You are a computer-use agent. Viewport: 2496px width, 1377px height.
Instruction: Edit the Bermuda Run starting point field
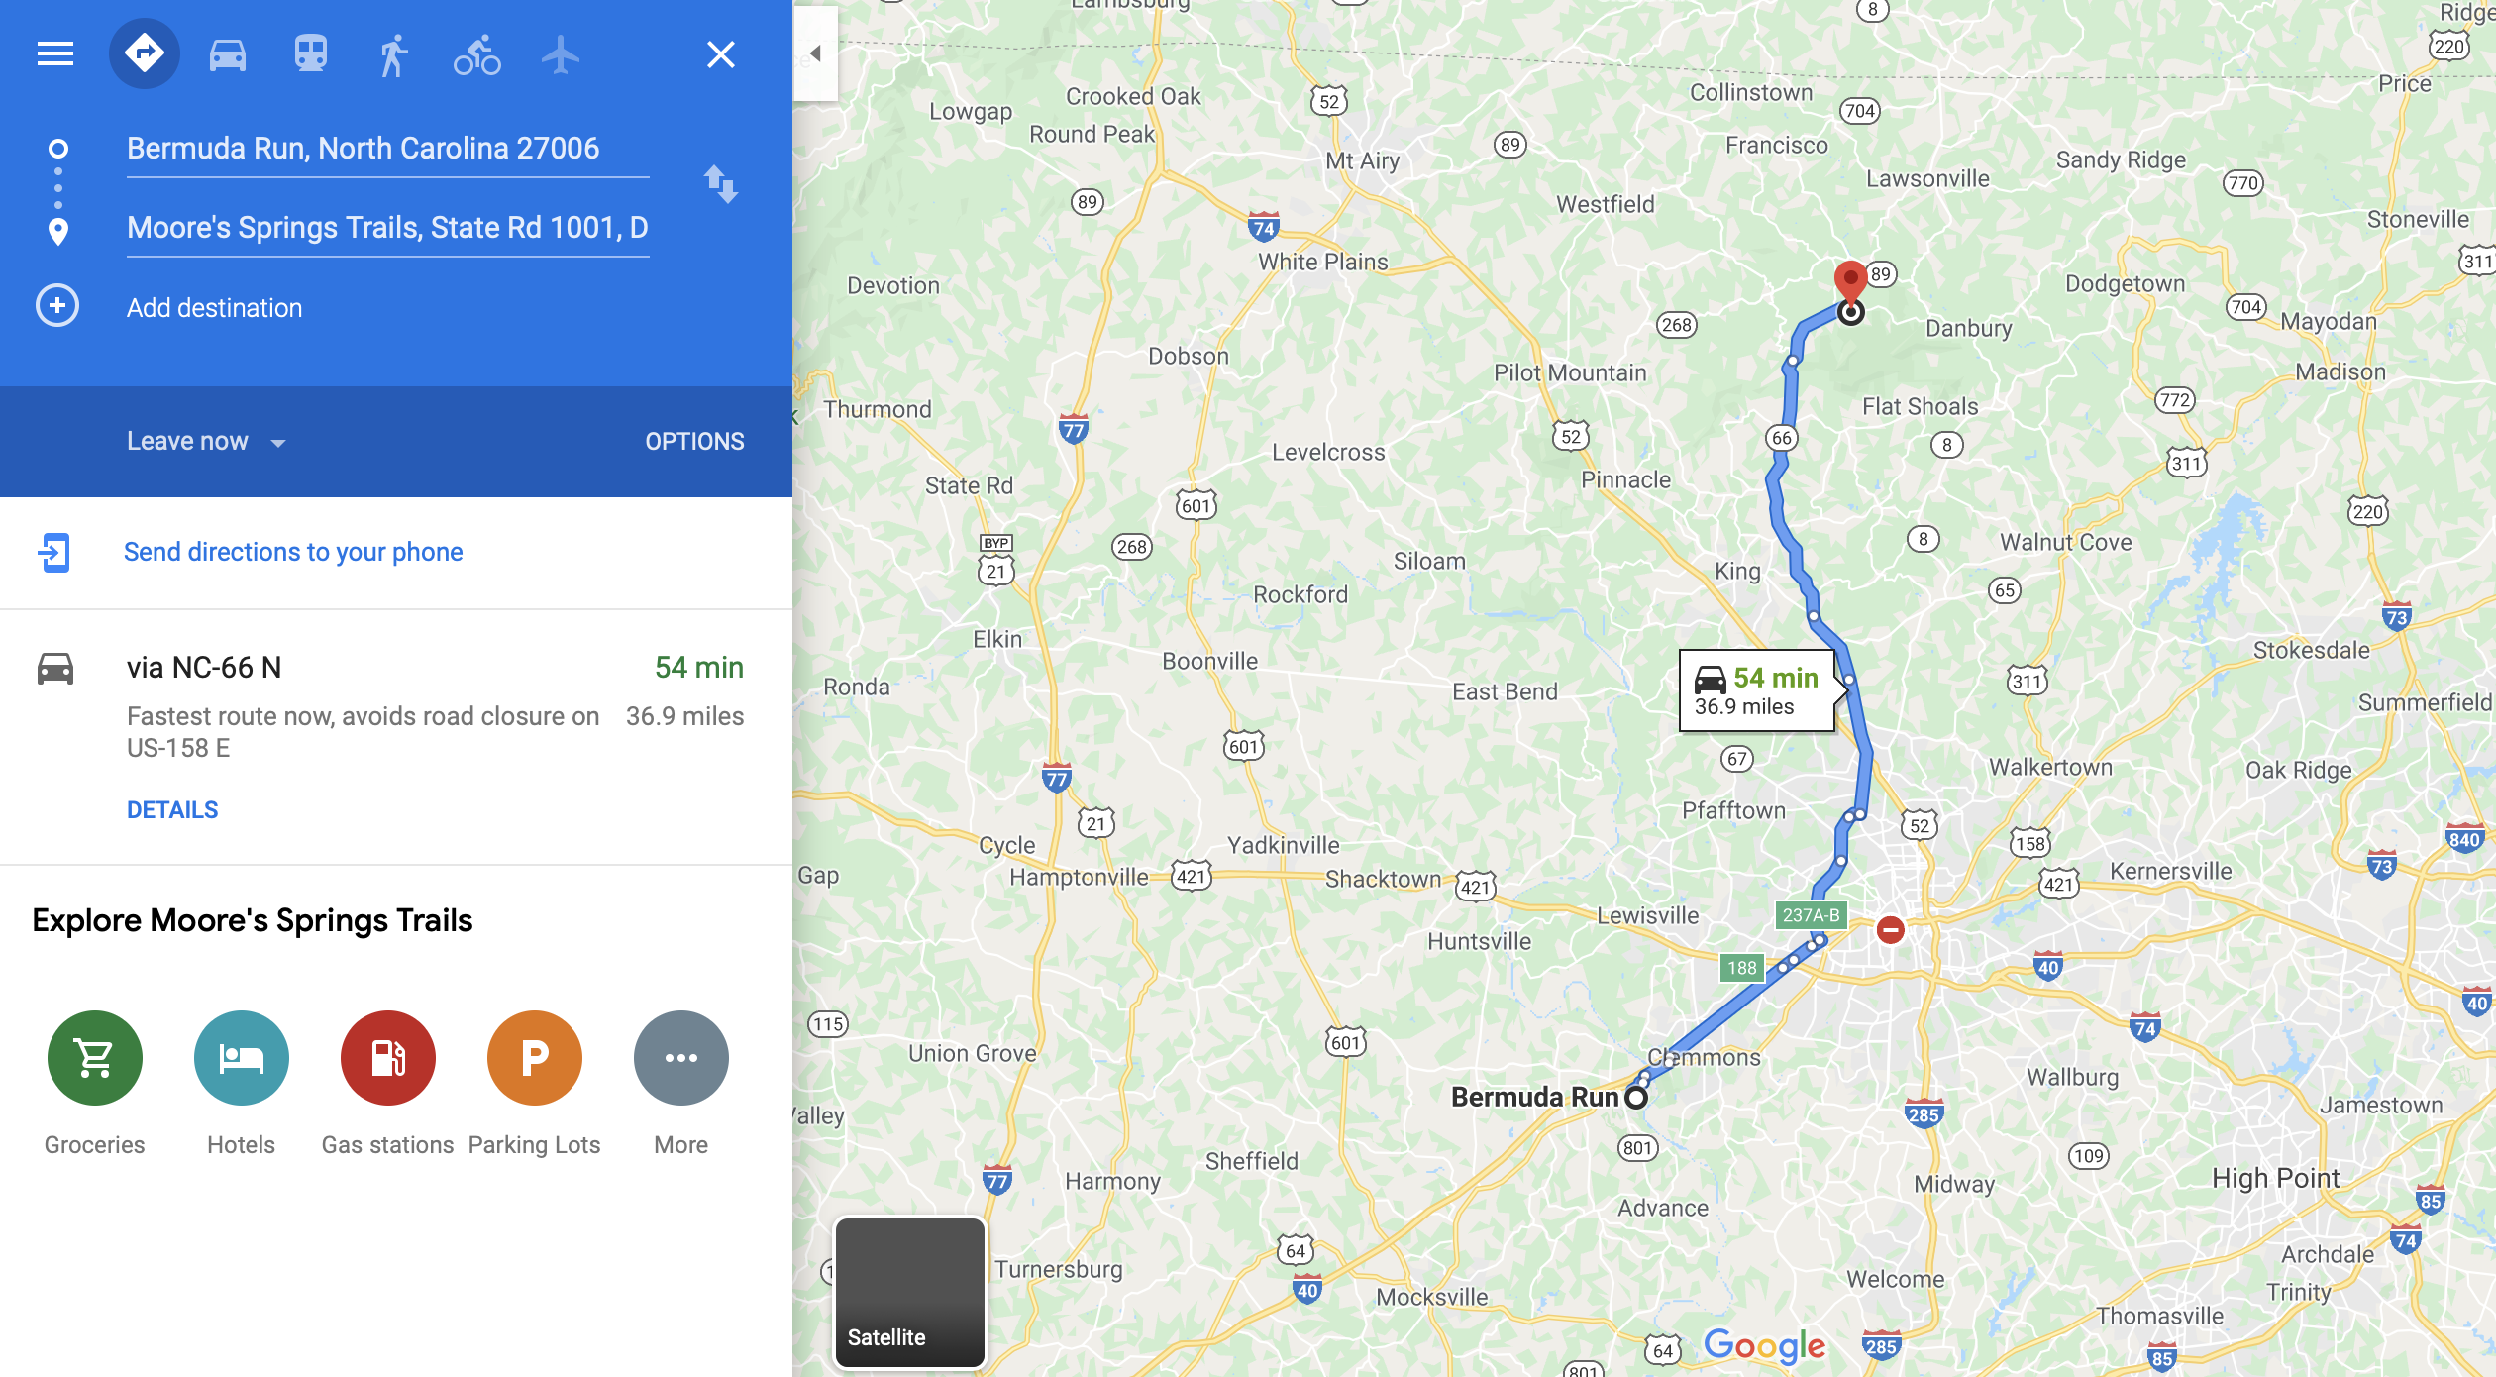pyautogui.click(x=387, y=150)
